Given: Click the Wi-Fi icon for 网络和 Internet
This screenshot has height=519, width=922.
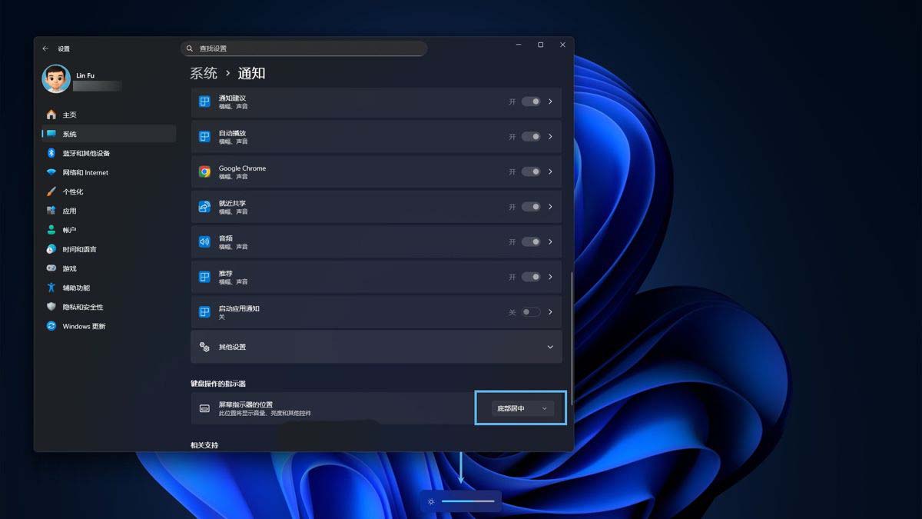Looking at the screenshot, I should click(51, 172).
